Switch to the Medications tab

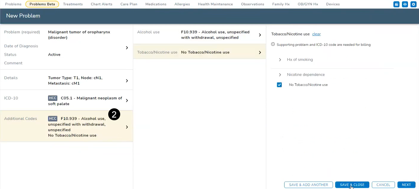coord(156,4)
